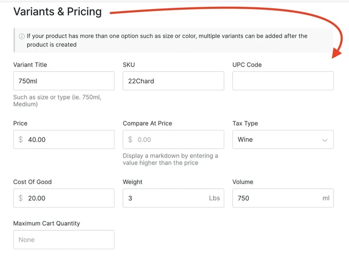The width and height of the screenshot is (349, 257).
Task: Focus the Variant Title field with 750ml
Action: point(64,81)
